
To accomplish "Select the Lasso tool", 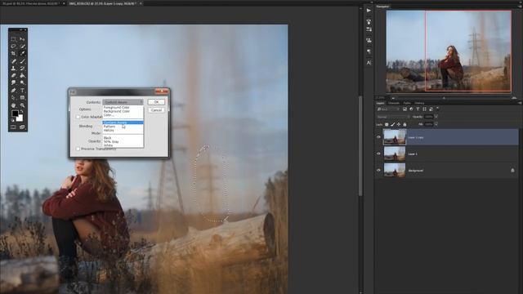I will tap(13, 46).
